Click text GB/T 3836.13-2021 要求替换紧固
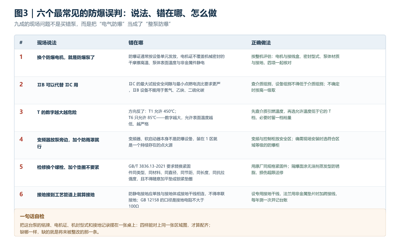The height and width of the screenshot is (246, 400). pyautogui.click(x=177, y=172)
